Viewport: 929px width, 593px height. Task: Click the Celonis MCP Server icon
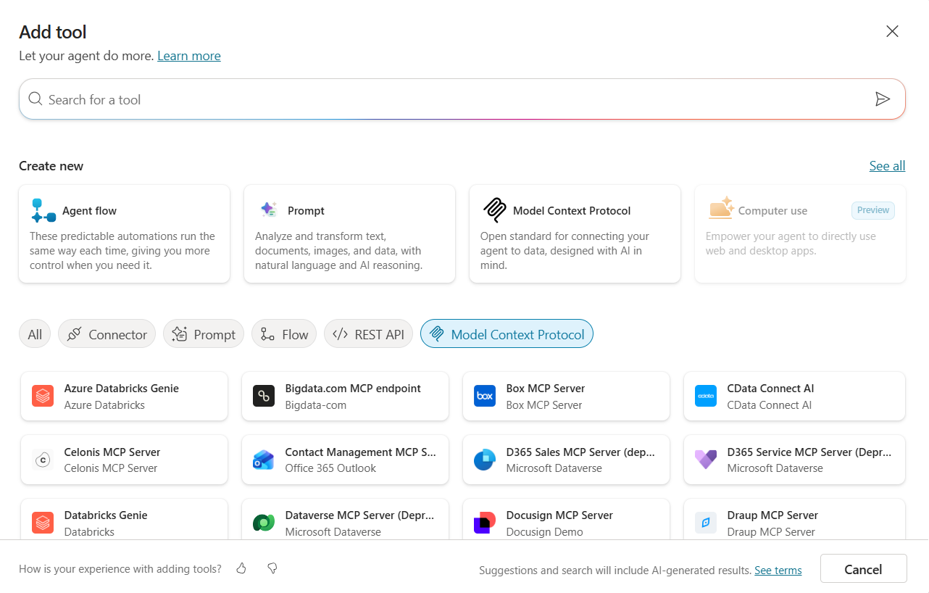click(x=43, y=460)
